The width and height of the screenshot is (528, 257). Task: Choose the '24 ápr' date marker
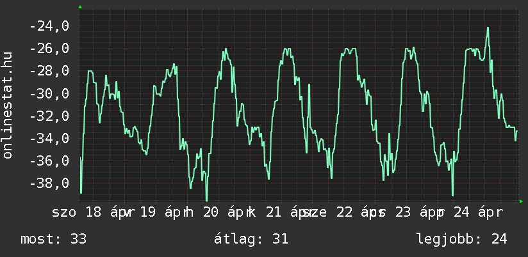(x=477, y=212)
